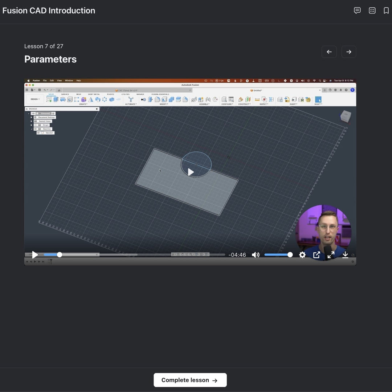Open the File menu in menu bar
This screenshot has width=392, height=392.
(45, 81)
